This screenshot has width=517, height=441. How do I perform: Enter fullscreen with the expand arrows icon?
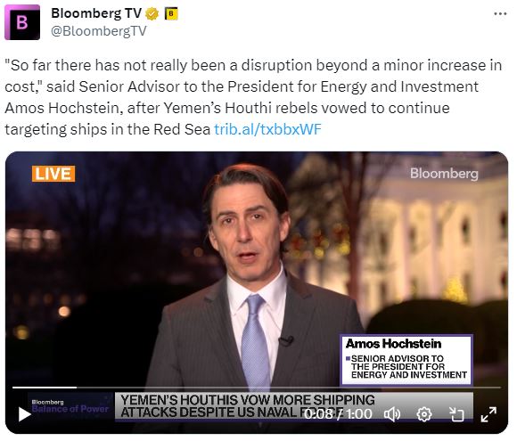pos(488,414)
